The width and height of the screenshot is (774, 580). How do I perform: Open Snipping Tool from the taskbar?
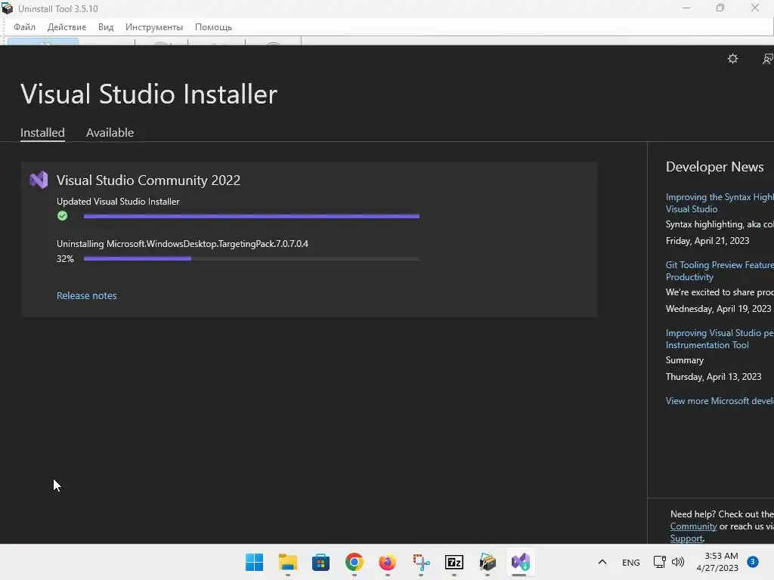(x=421, y=562)
